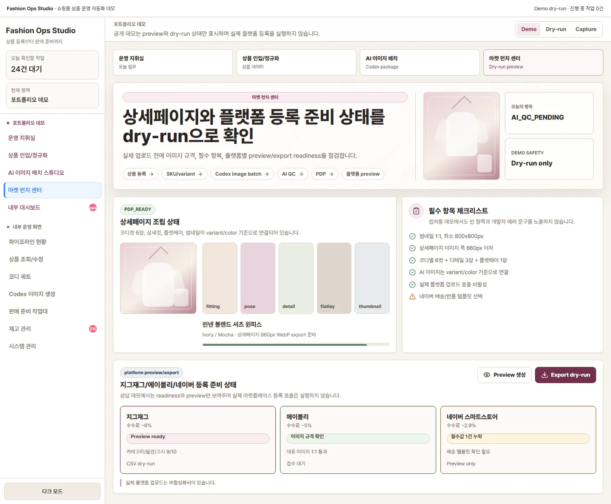The image size is (611, 504).
Task: Open the 마켓 런치 센터 card tab
Action: click(x=543, y=63)
